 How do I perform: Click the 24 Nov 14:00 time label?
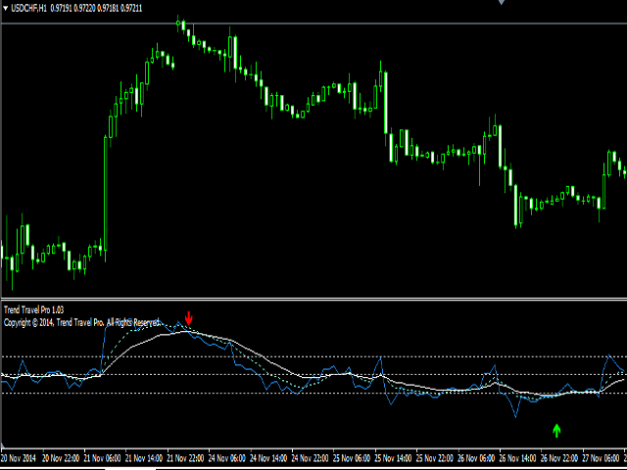(270, 458)
